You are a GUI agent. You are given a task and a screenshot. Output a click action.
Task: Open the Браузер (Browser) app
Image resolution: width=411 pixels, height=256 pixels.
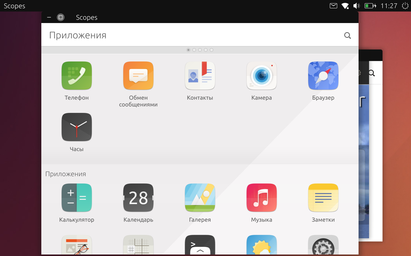click(x=323, y=76)
